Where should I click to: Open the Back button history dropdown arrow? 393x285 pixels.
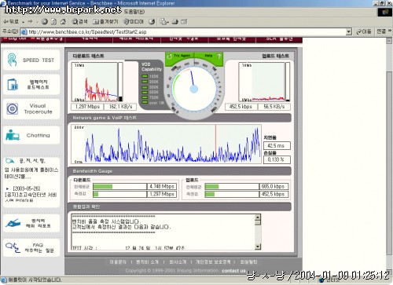(23, 22)
